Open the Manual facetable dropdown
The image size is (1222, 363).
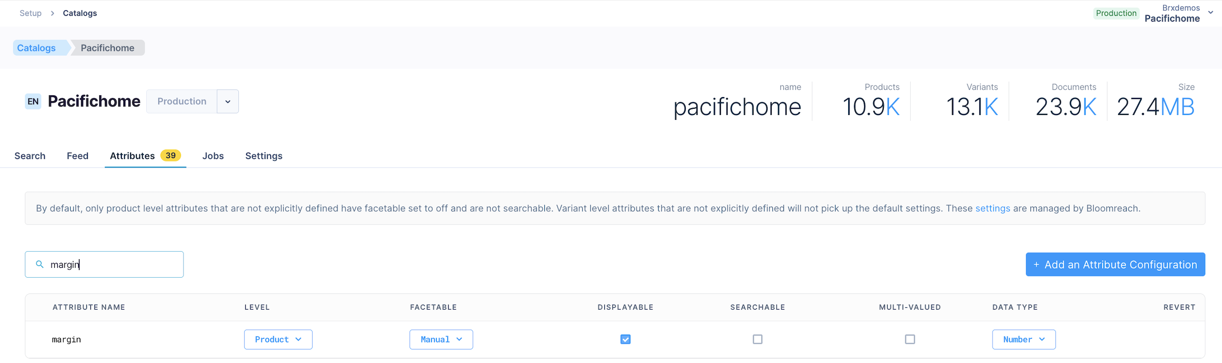tap(441, 339)
